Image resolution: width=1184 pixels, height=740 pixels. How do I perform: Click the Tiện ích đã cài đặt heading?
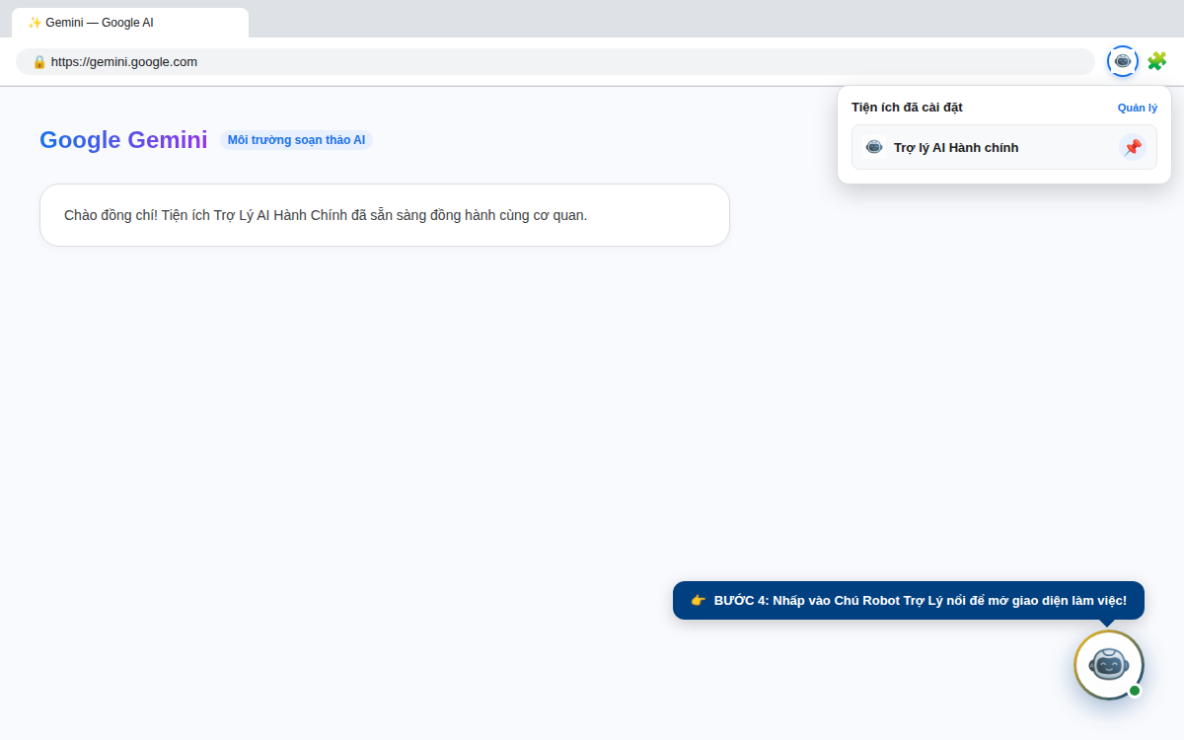[x=907, y=108]
